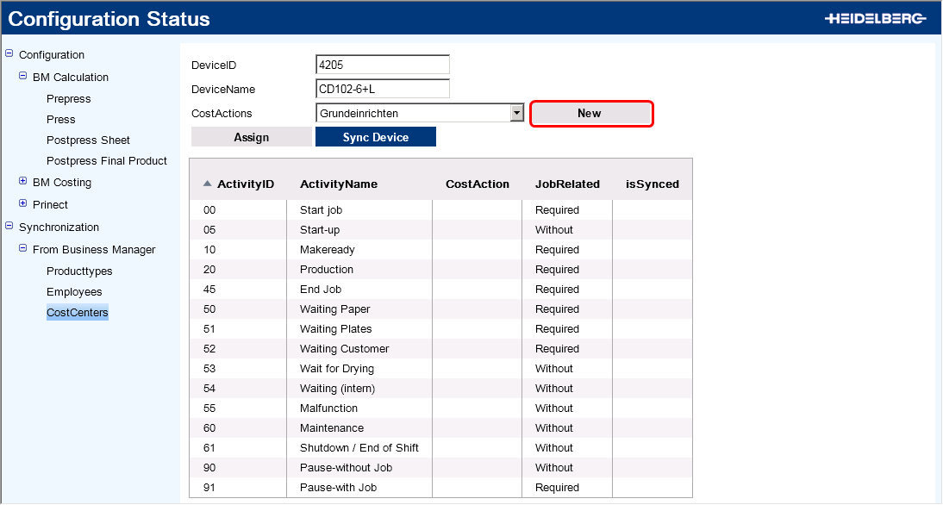Select the Makeready activity row

(327, 250)
